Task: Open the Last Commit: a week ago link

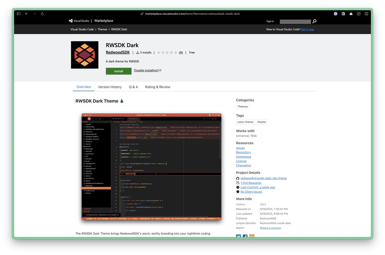Action: tap(258, 187)
